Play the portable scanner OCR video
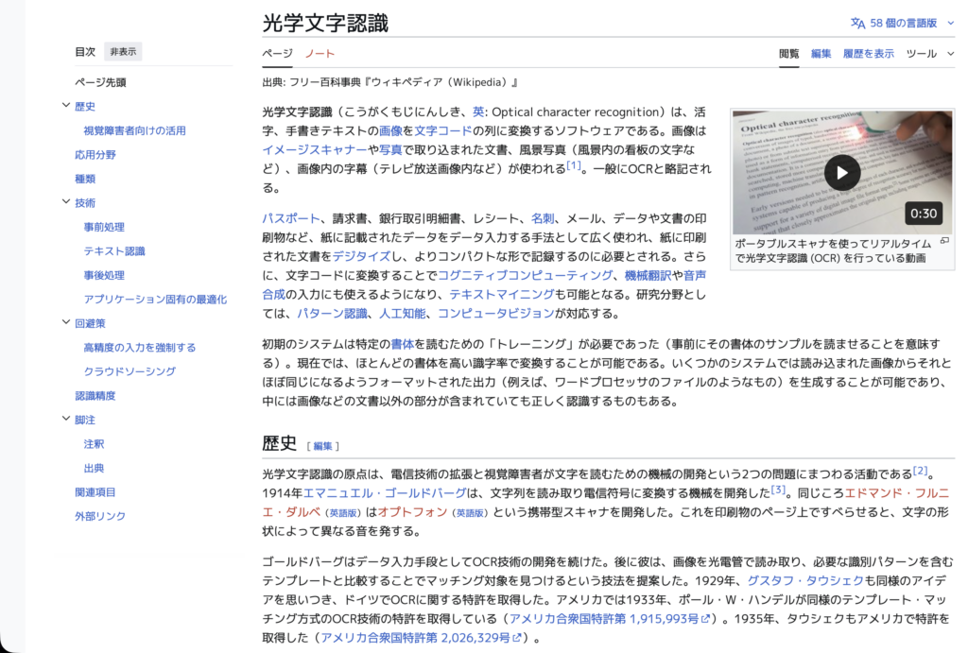Viewport: 968px width, 653px height. [x=841, y=172]
